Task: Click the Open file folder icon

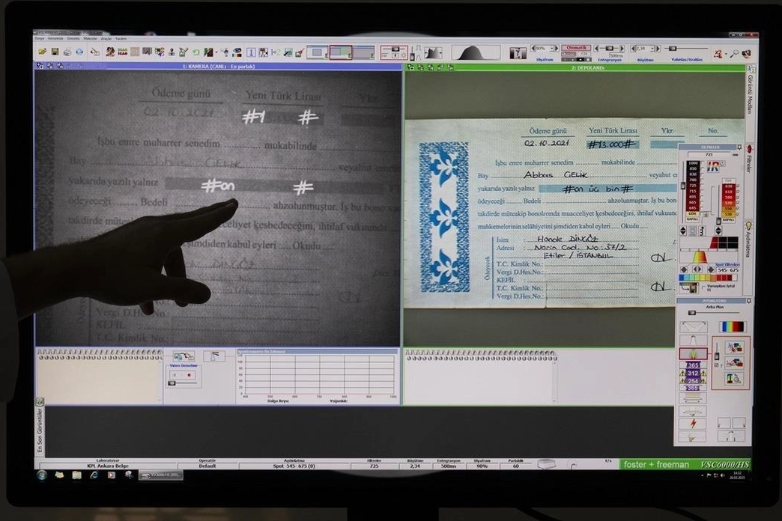Action: click(43, 52)
